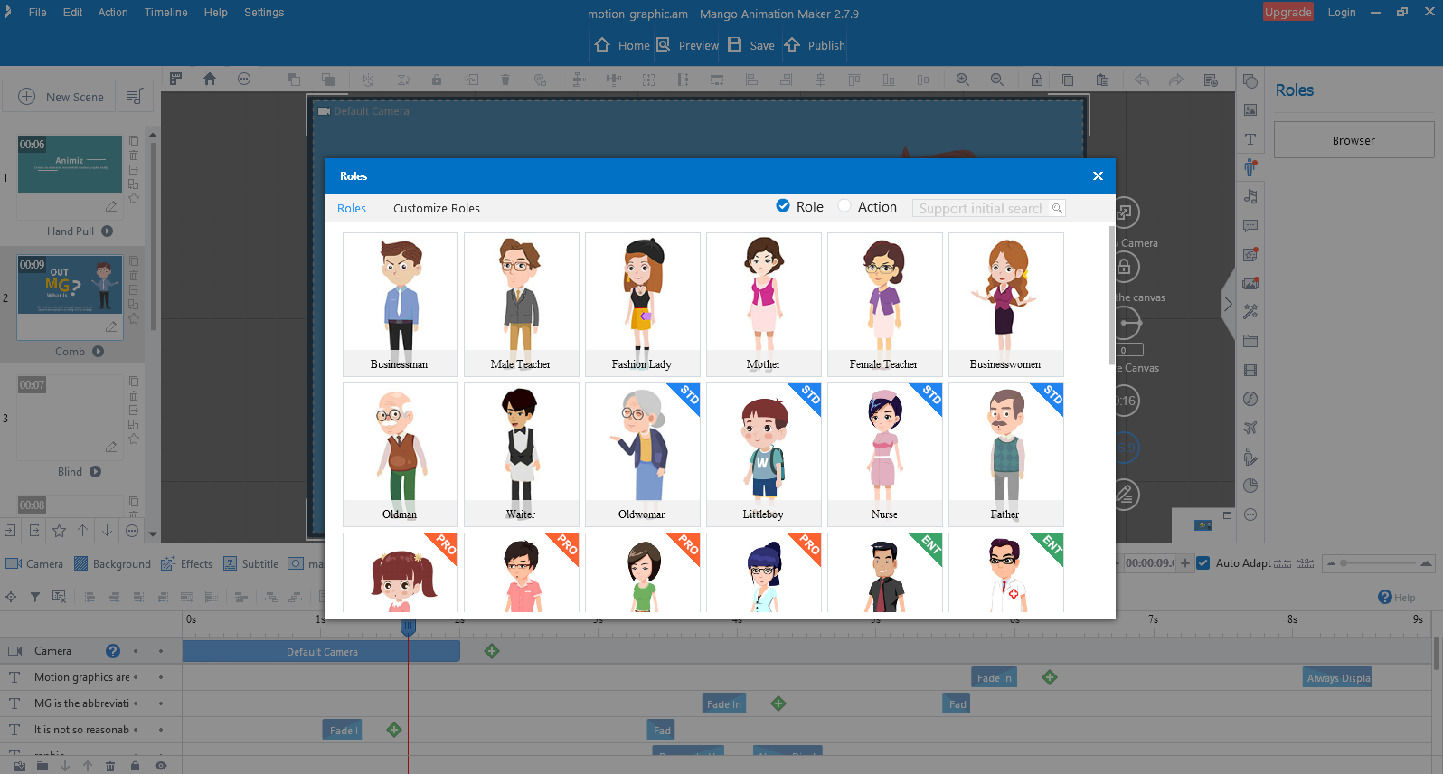This screenshot has height=774, width=1443.
Task: Click the redo arrow in canvas toolbar
Action: pyautogui.click(x=1176, y=80)
